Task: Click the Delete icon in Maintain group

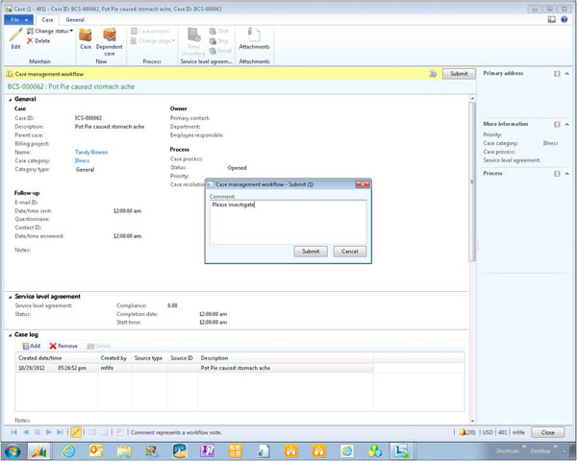Action: coord(43,41)
